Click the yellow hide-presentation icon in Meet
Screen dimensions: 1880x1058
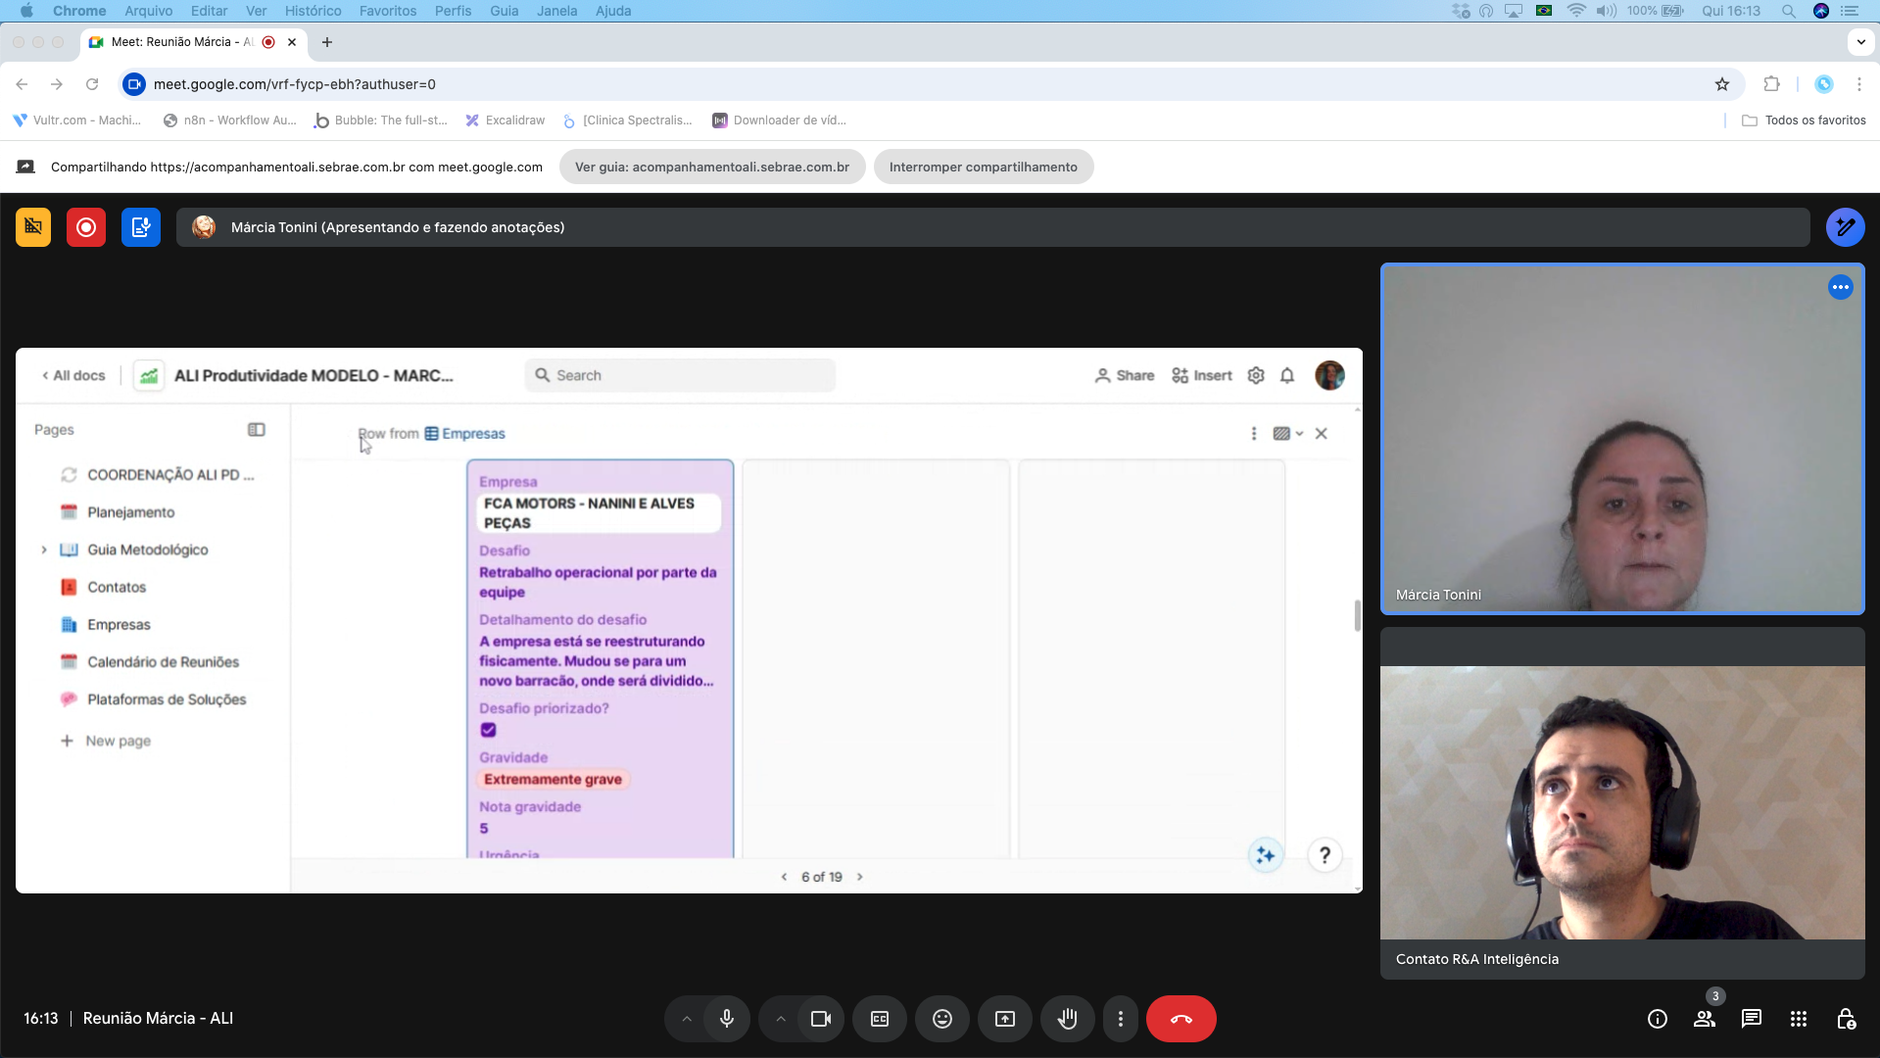(x=33, y=227)
